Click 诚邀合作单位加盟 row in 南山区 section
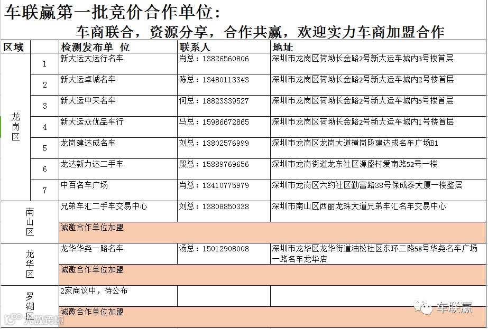The height and width of the screenshot is (329, 488). tap(272, 232)
